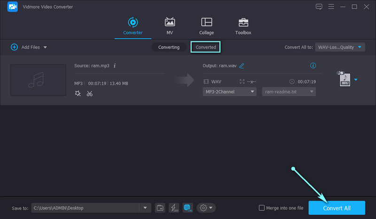Open the Collage tab
Screen dimensions: 376x219
coord(206,26)
